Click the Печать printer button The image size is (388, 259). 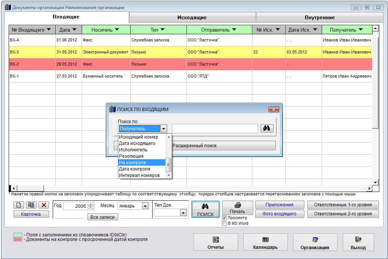point(237,208)
